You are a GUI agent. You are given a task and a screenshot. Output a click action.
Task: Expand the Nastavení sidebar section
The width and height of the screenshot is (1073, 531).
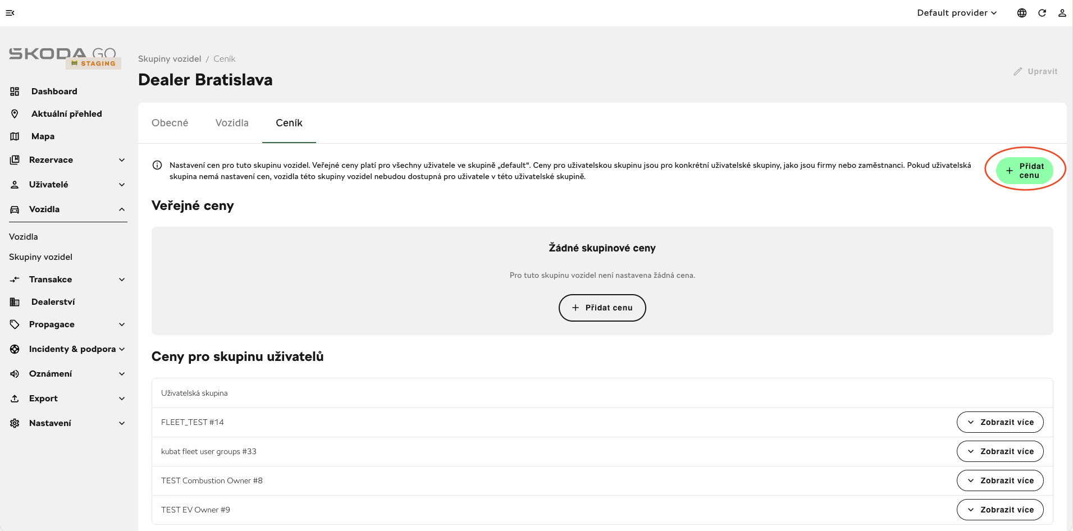click(x=67, y=423)
